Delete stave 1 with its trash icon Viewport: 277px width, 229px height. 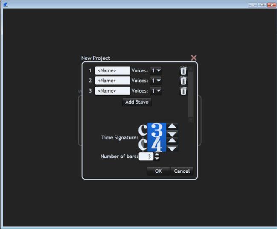tap(183, 70)
